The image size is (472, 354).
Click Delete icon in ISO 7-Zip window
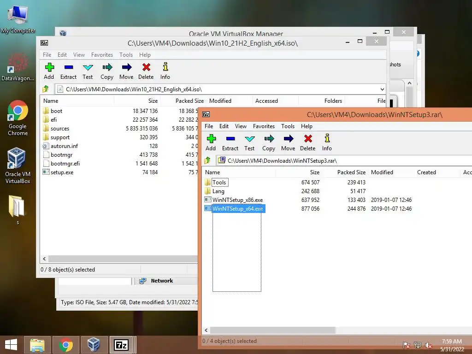(146, 67)
